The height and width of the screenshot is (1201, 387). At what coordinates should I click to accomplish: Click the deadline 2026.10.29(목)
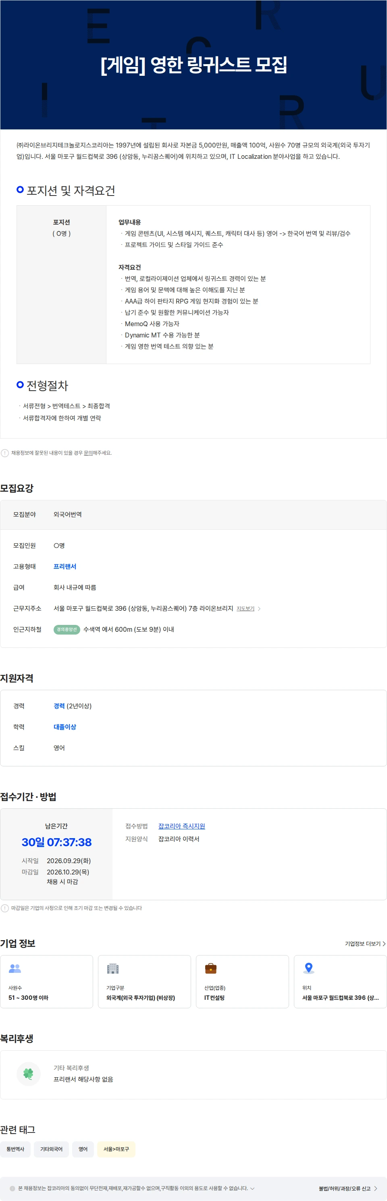68,872
